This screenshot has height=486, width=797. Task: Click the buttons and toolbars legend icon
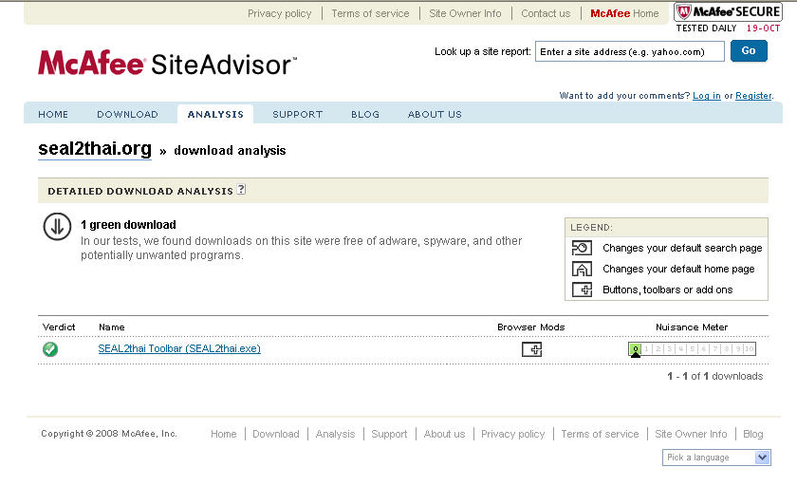582,290
